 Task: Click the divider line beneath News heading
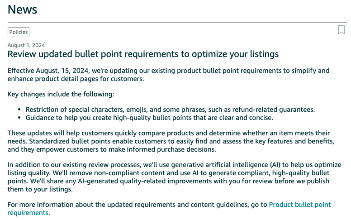tap(177, 22)
